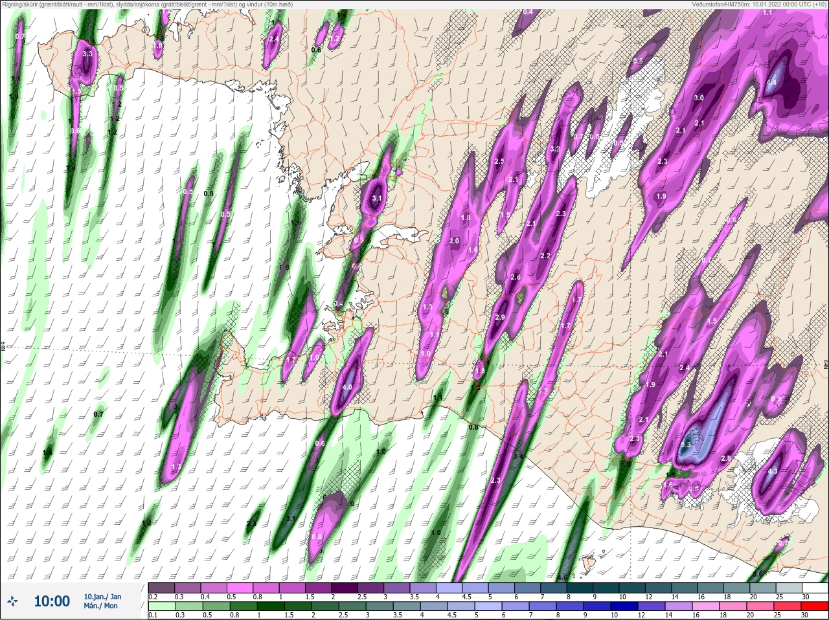
Task: Click the 3.0 precipitation value on the map
Action: (x=699, y=98)
